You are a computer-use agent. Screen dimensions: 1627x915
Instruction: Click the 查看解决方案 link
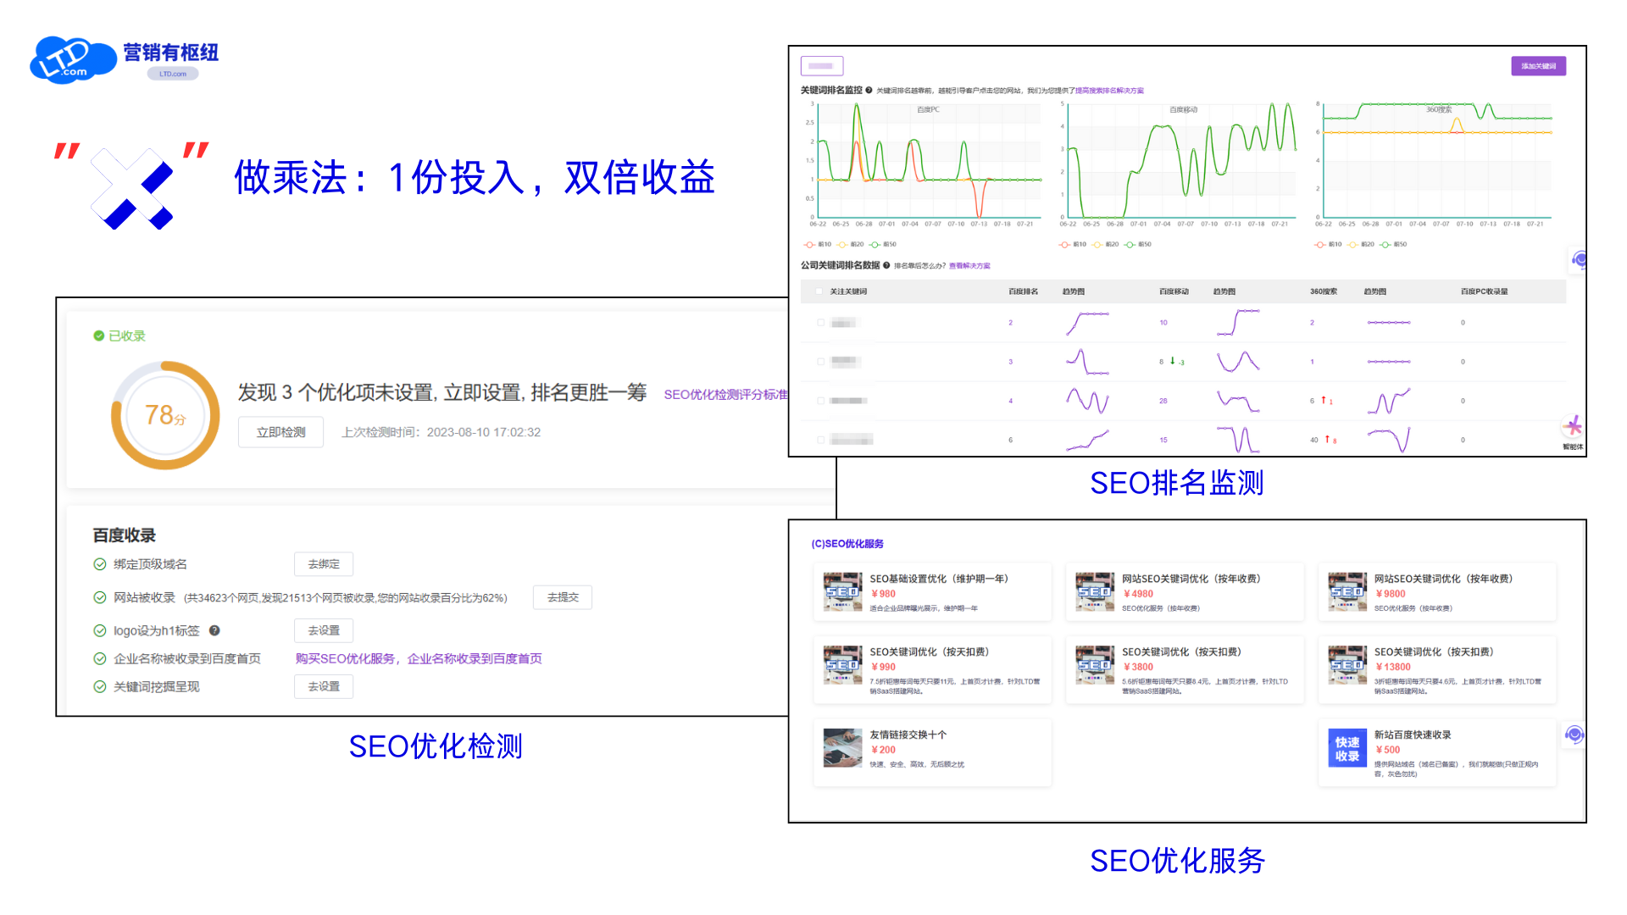pos(971,265)
